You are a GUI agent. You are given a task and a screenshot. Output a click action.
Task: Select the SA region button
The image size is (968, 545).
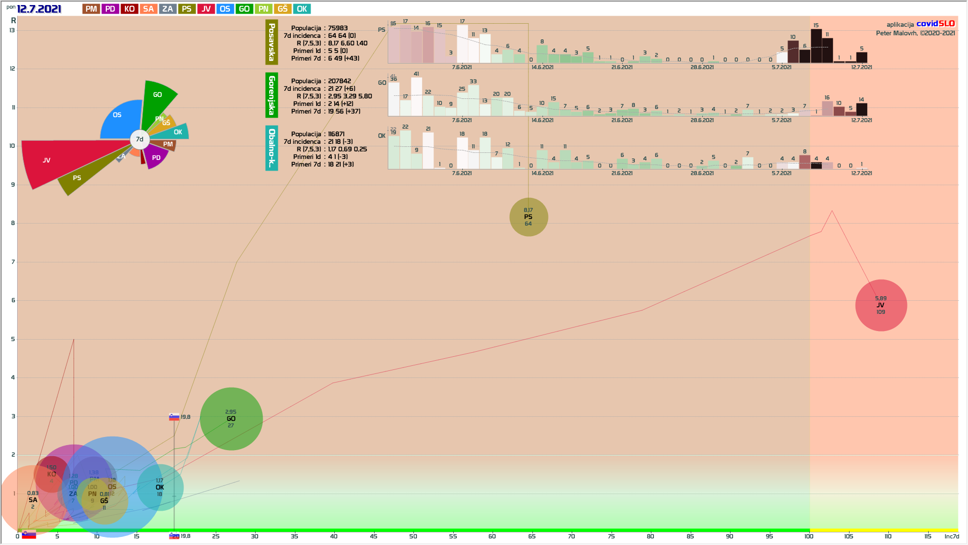point(148,9)
